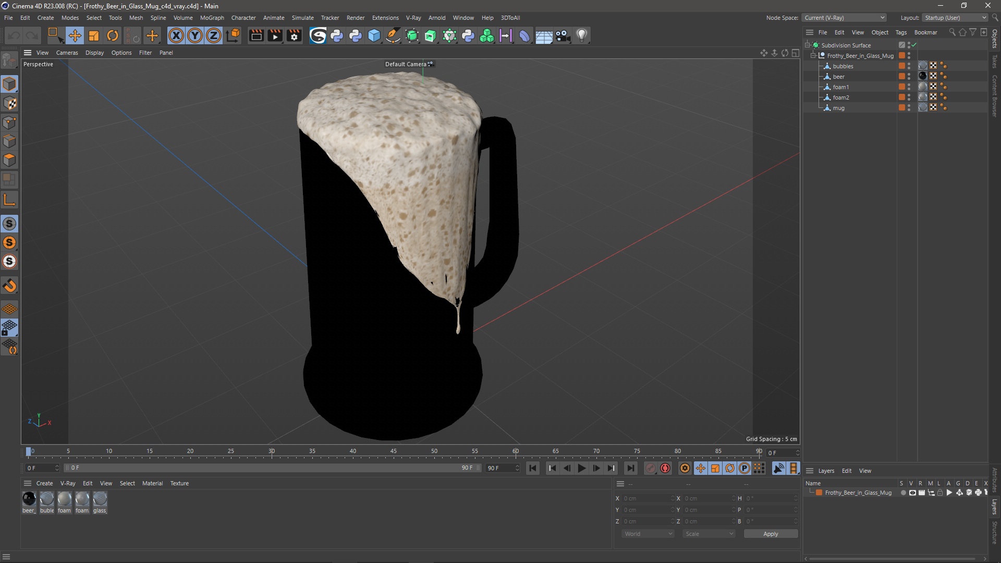
Task: Collapse the Frothy_Beer_in_Glass_Mug tree node
Action: [x=813, y=56]
